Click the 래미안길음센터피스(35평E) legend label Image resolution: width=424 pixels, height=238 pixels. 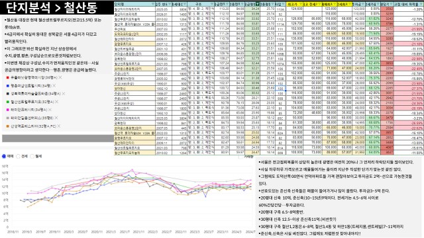click(x=32, y=118)
